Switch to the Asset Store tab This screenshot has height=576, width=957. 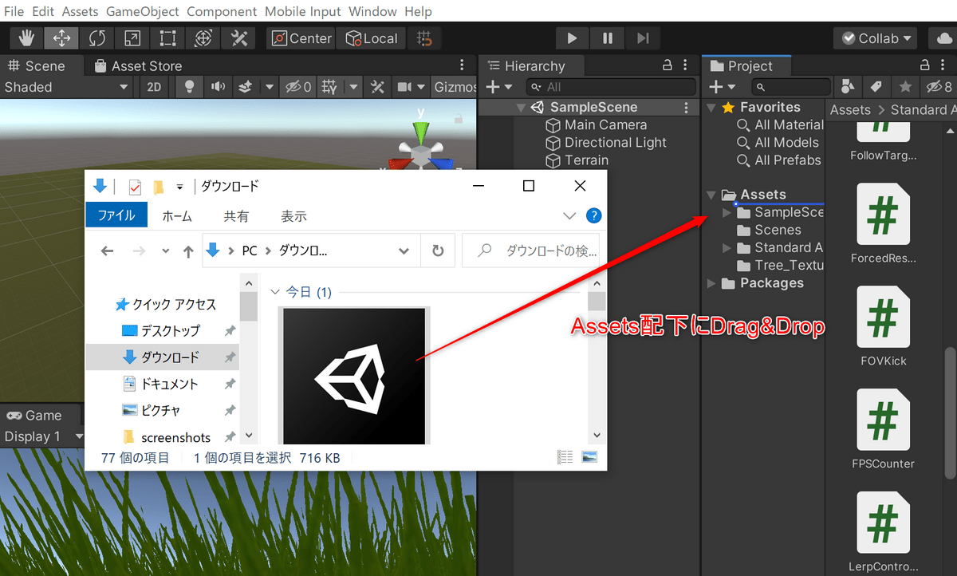tap(138, 66)
